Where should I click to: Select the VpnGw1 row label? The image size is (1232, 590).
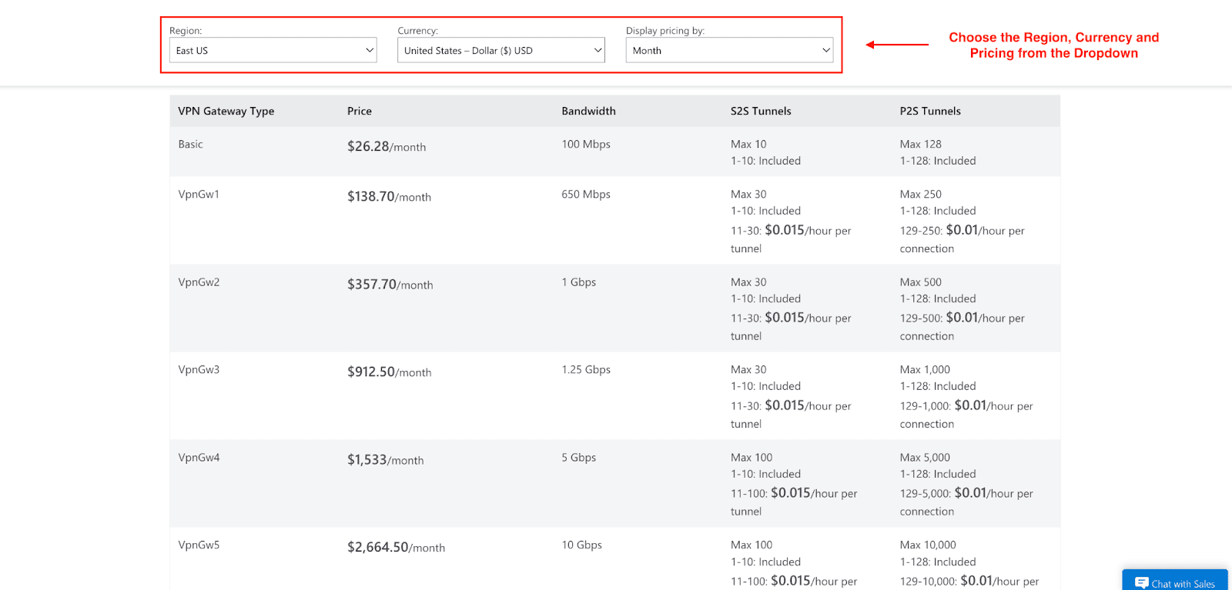pos(199,194)
